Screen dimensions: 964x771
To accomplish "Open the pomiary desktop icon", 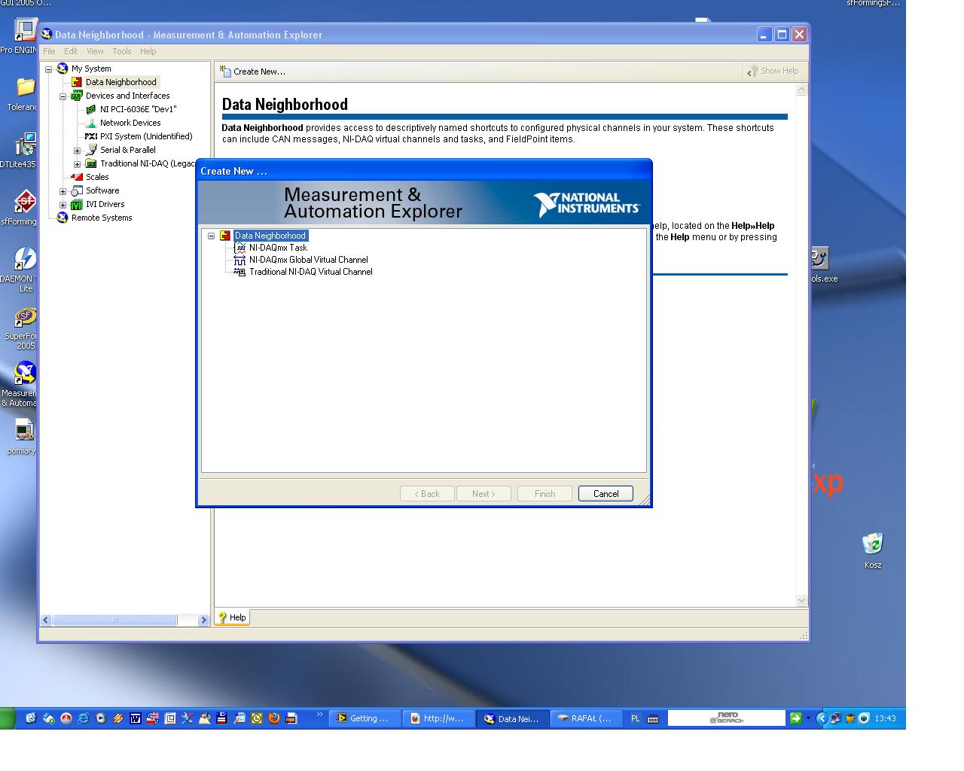I will click(x=25, y=431).
